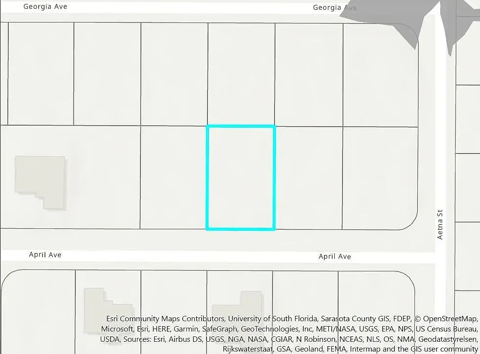Click the Esri Community Maps Contributors attribution
Viewport: 480px width, 354px height.
165,319
